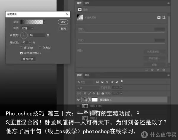
Task: Click the shape layer filter icon
Action: pyautogui.click(x=112, y=82)
